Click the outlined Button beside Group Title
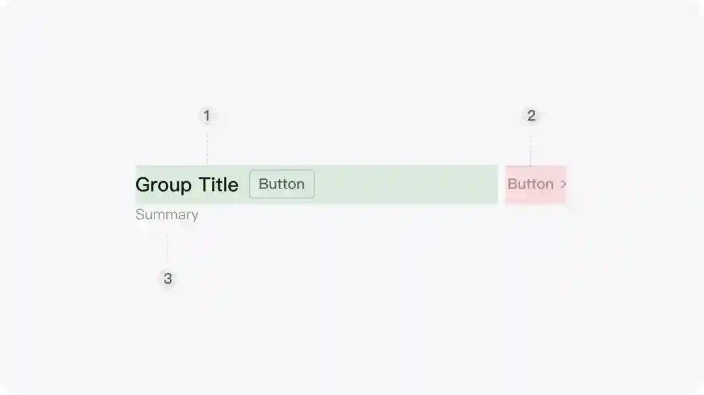This screenshot has width=704, height=395. click(x=282, y=184)
